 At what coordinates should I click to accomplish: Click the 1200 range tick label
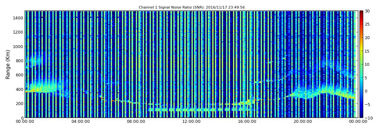point(18,32)
